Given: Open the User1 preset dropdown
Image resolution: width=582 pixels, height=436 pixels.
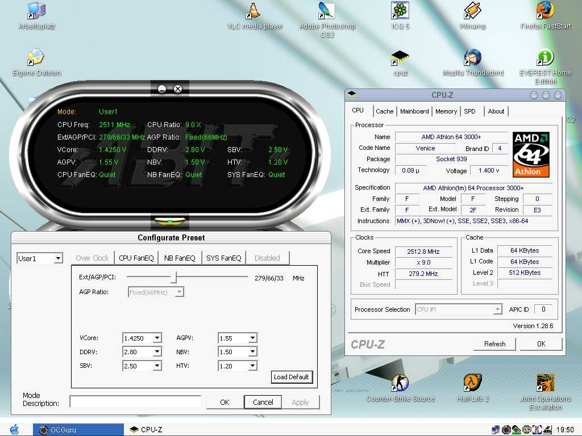Looking at the screenshot, I should 58,258.
